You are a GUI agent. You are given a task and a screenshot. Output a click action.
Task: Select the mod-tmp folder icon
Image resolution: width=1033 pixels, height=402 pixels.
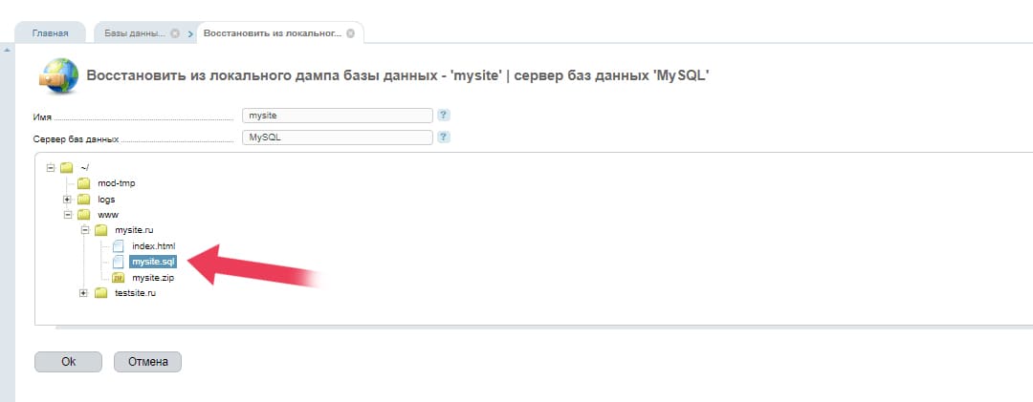(83, 183)
